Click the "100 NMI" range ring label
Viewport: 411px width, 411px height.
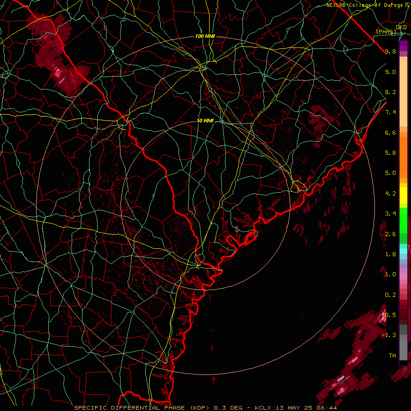[205, 36]
